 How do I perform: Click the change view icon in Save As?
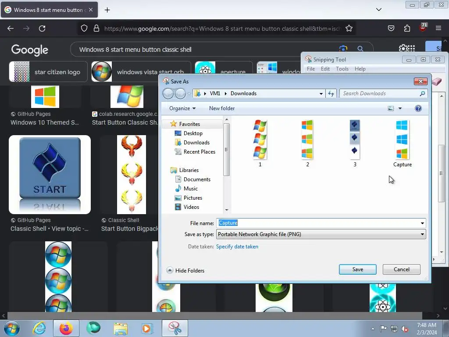click(x=391, y=108)
